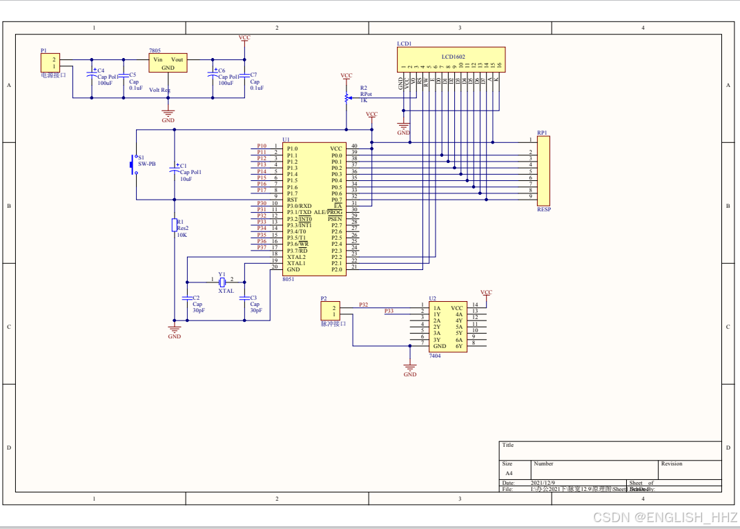Click the RW pin label under the LCD1602
This screenshot has height=529, width=740.
point(426,84)
